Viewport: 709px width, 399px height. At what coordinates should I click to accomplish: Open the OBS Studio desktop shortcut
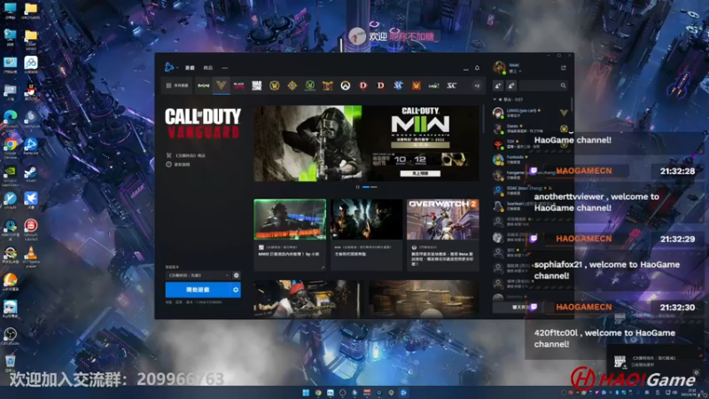(11, 337)
